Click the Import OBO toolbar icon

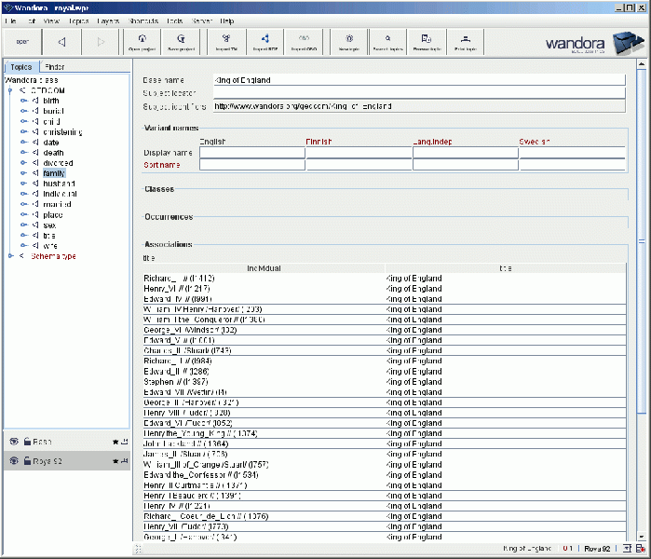point(302,41)
